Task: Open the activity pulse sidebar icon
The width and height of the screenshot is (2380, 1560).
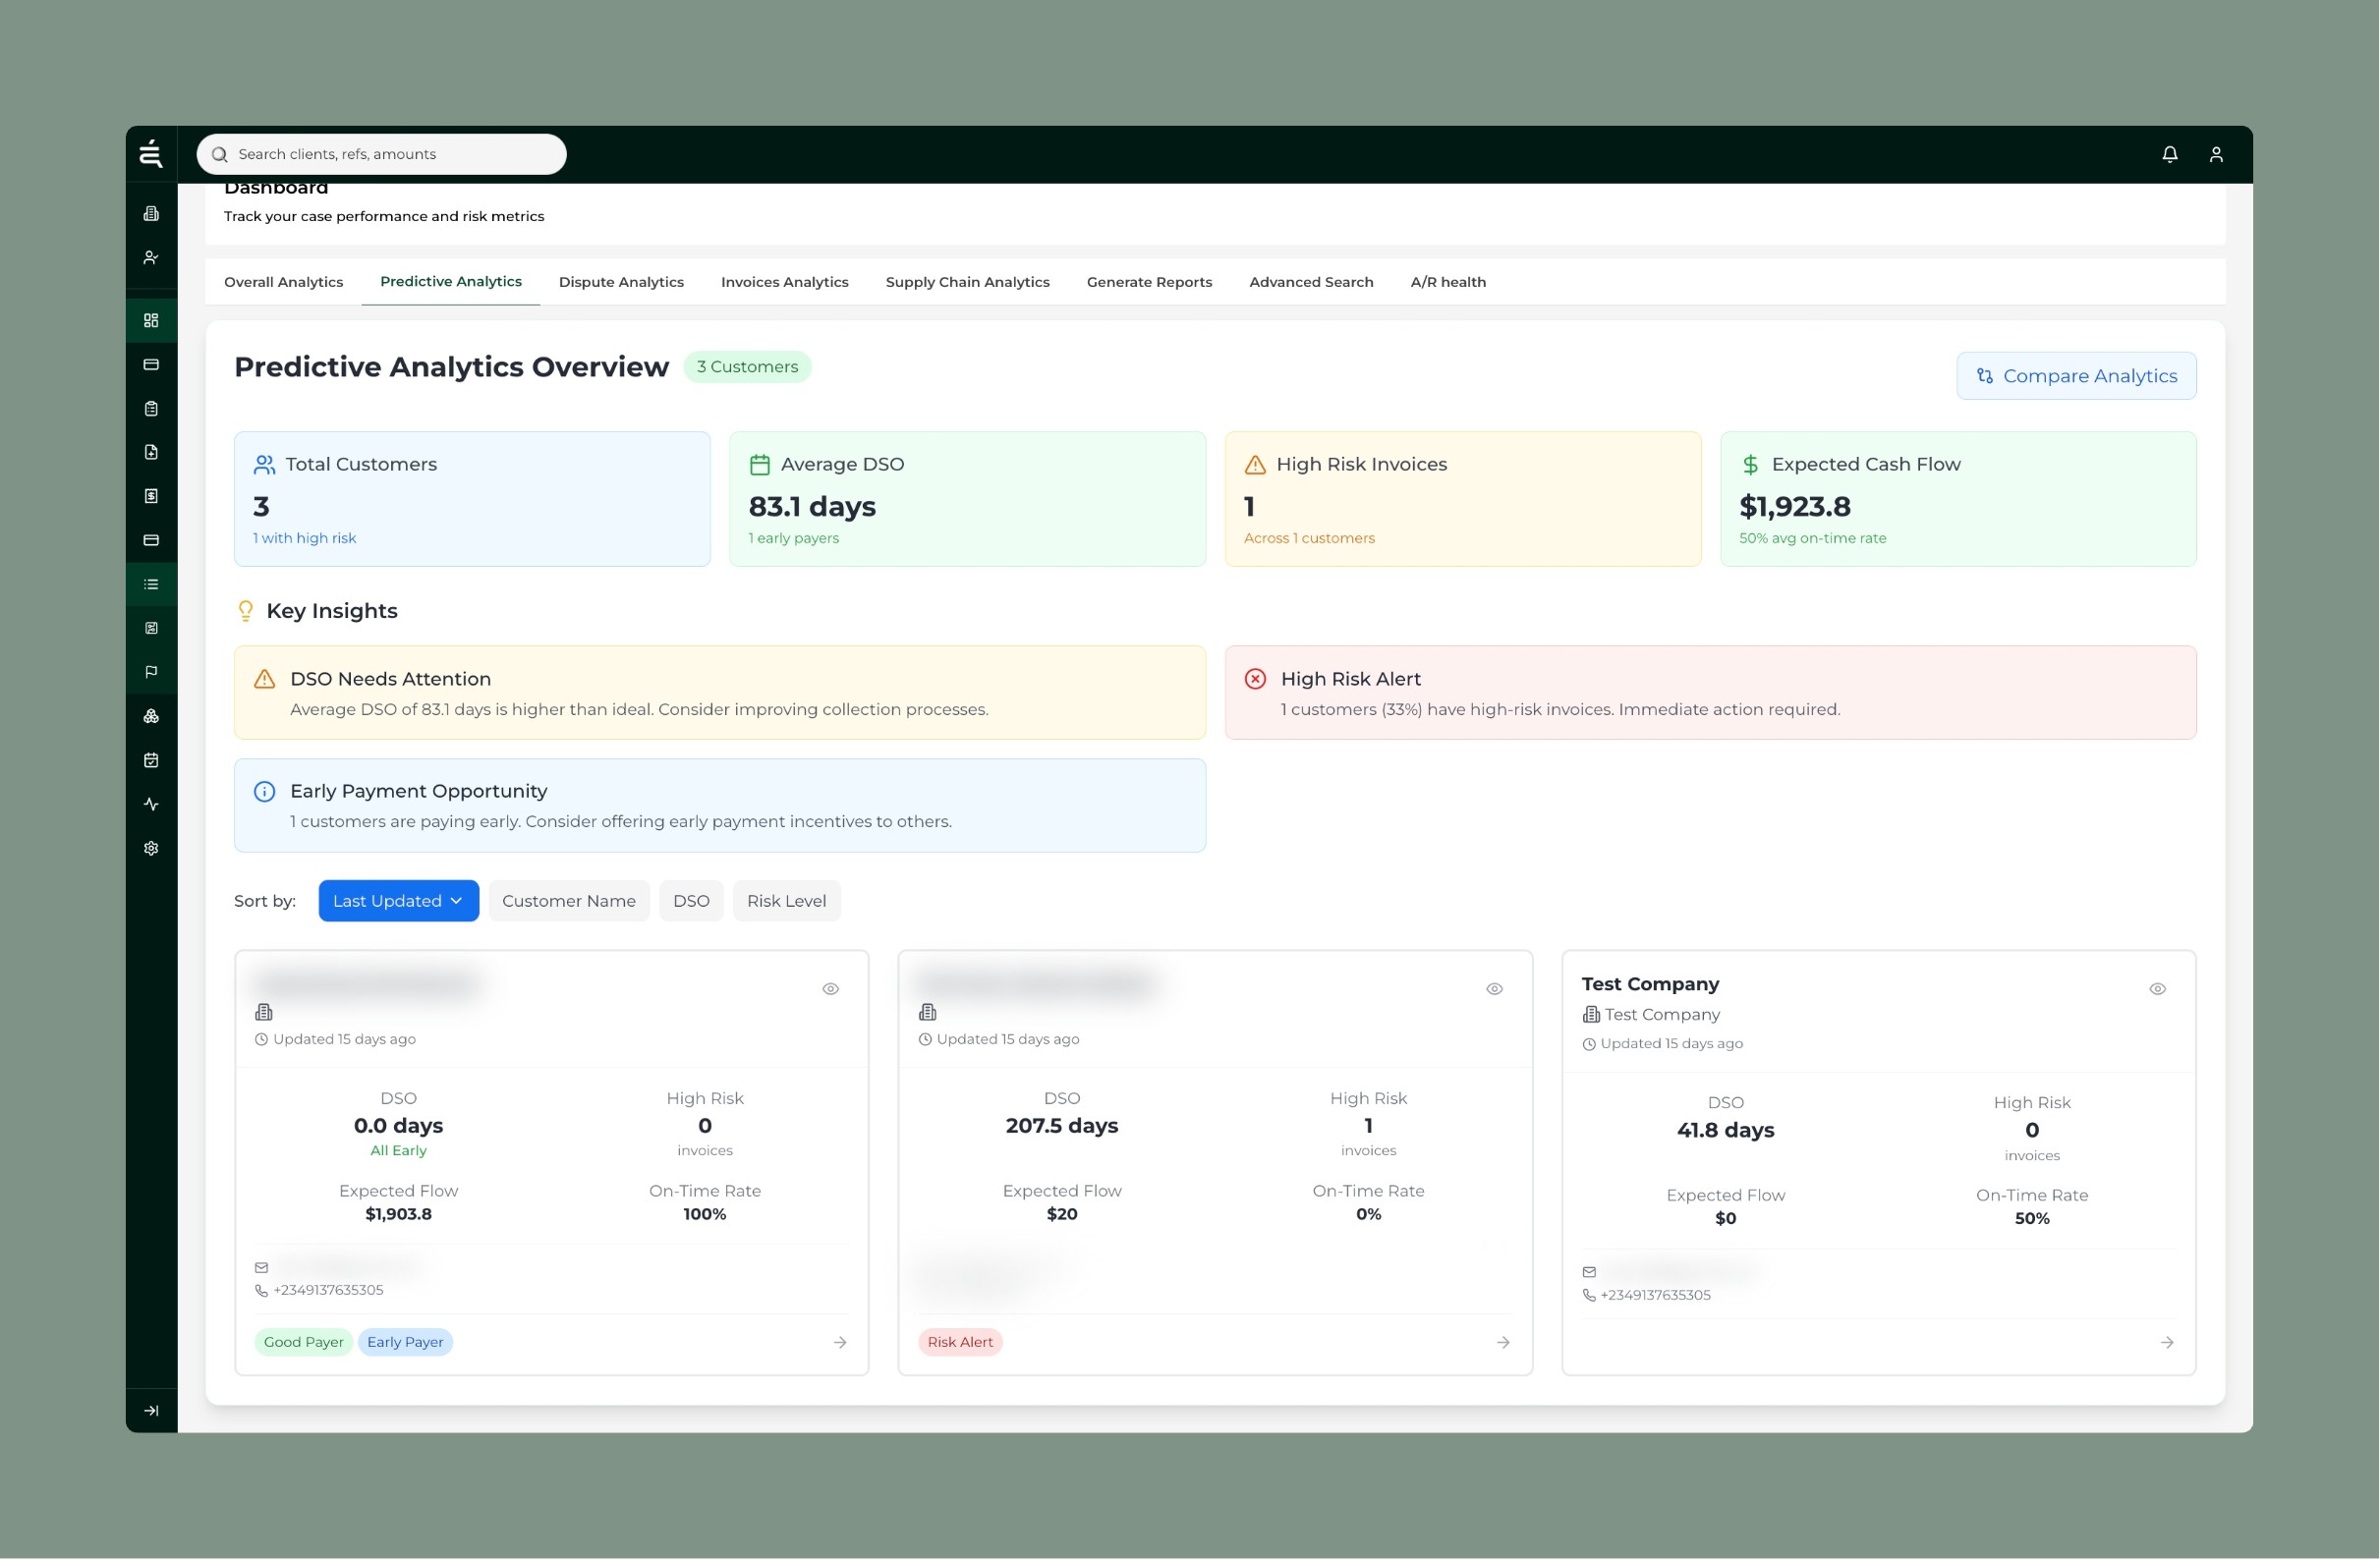Action: point(151,804)
